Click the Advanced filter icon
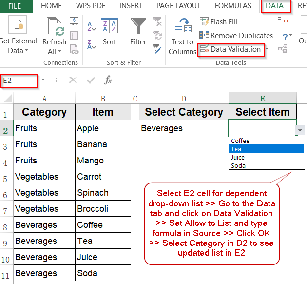 click(157, 48)
